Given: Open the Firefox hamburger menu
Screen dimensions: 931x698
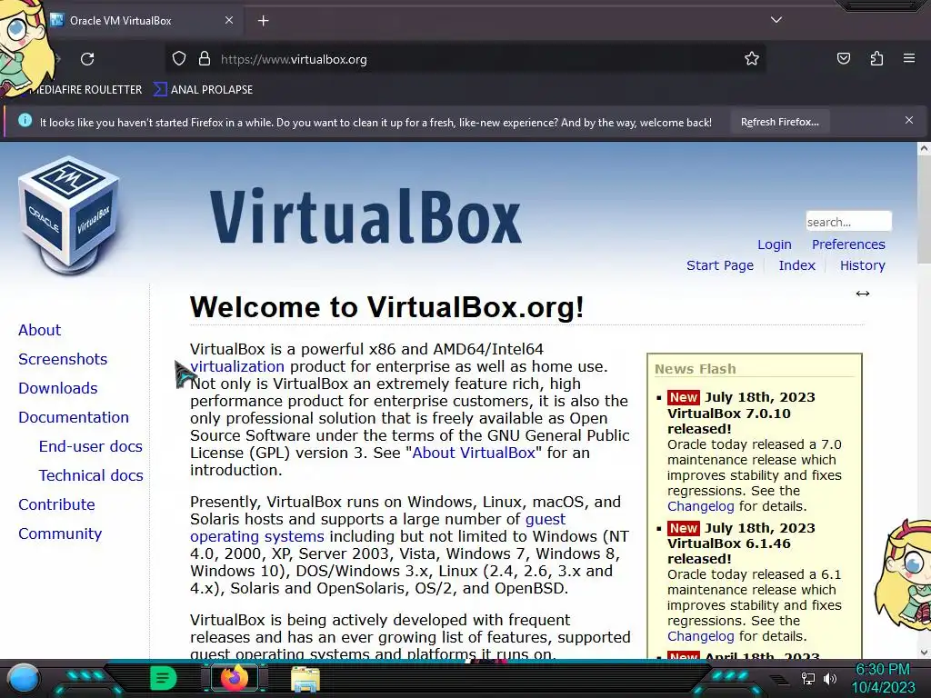Looking at the screenshot, I should click(909, 58).
